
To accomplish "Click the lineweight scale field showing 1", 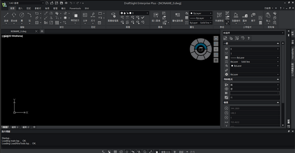I will [254, 54].
